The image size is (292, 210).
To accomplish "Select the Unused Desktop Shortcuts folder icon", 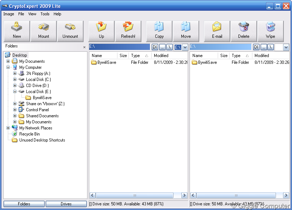I will 15,140.
